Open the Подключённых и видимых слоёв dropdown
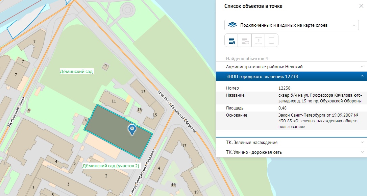This screenshot has height=196, width=367. coord(291,25)
